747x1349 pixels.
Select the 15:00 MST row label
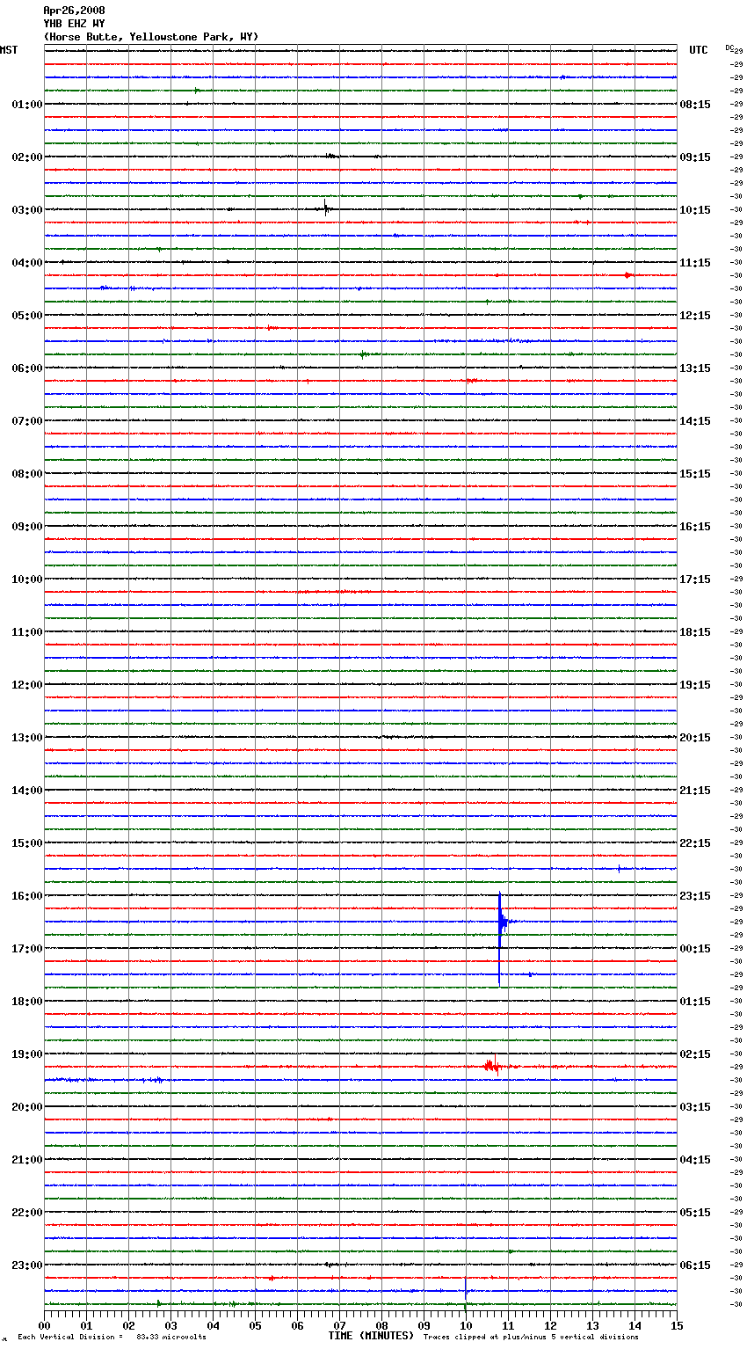[27, 843]
